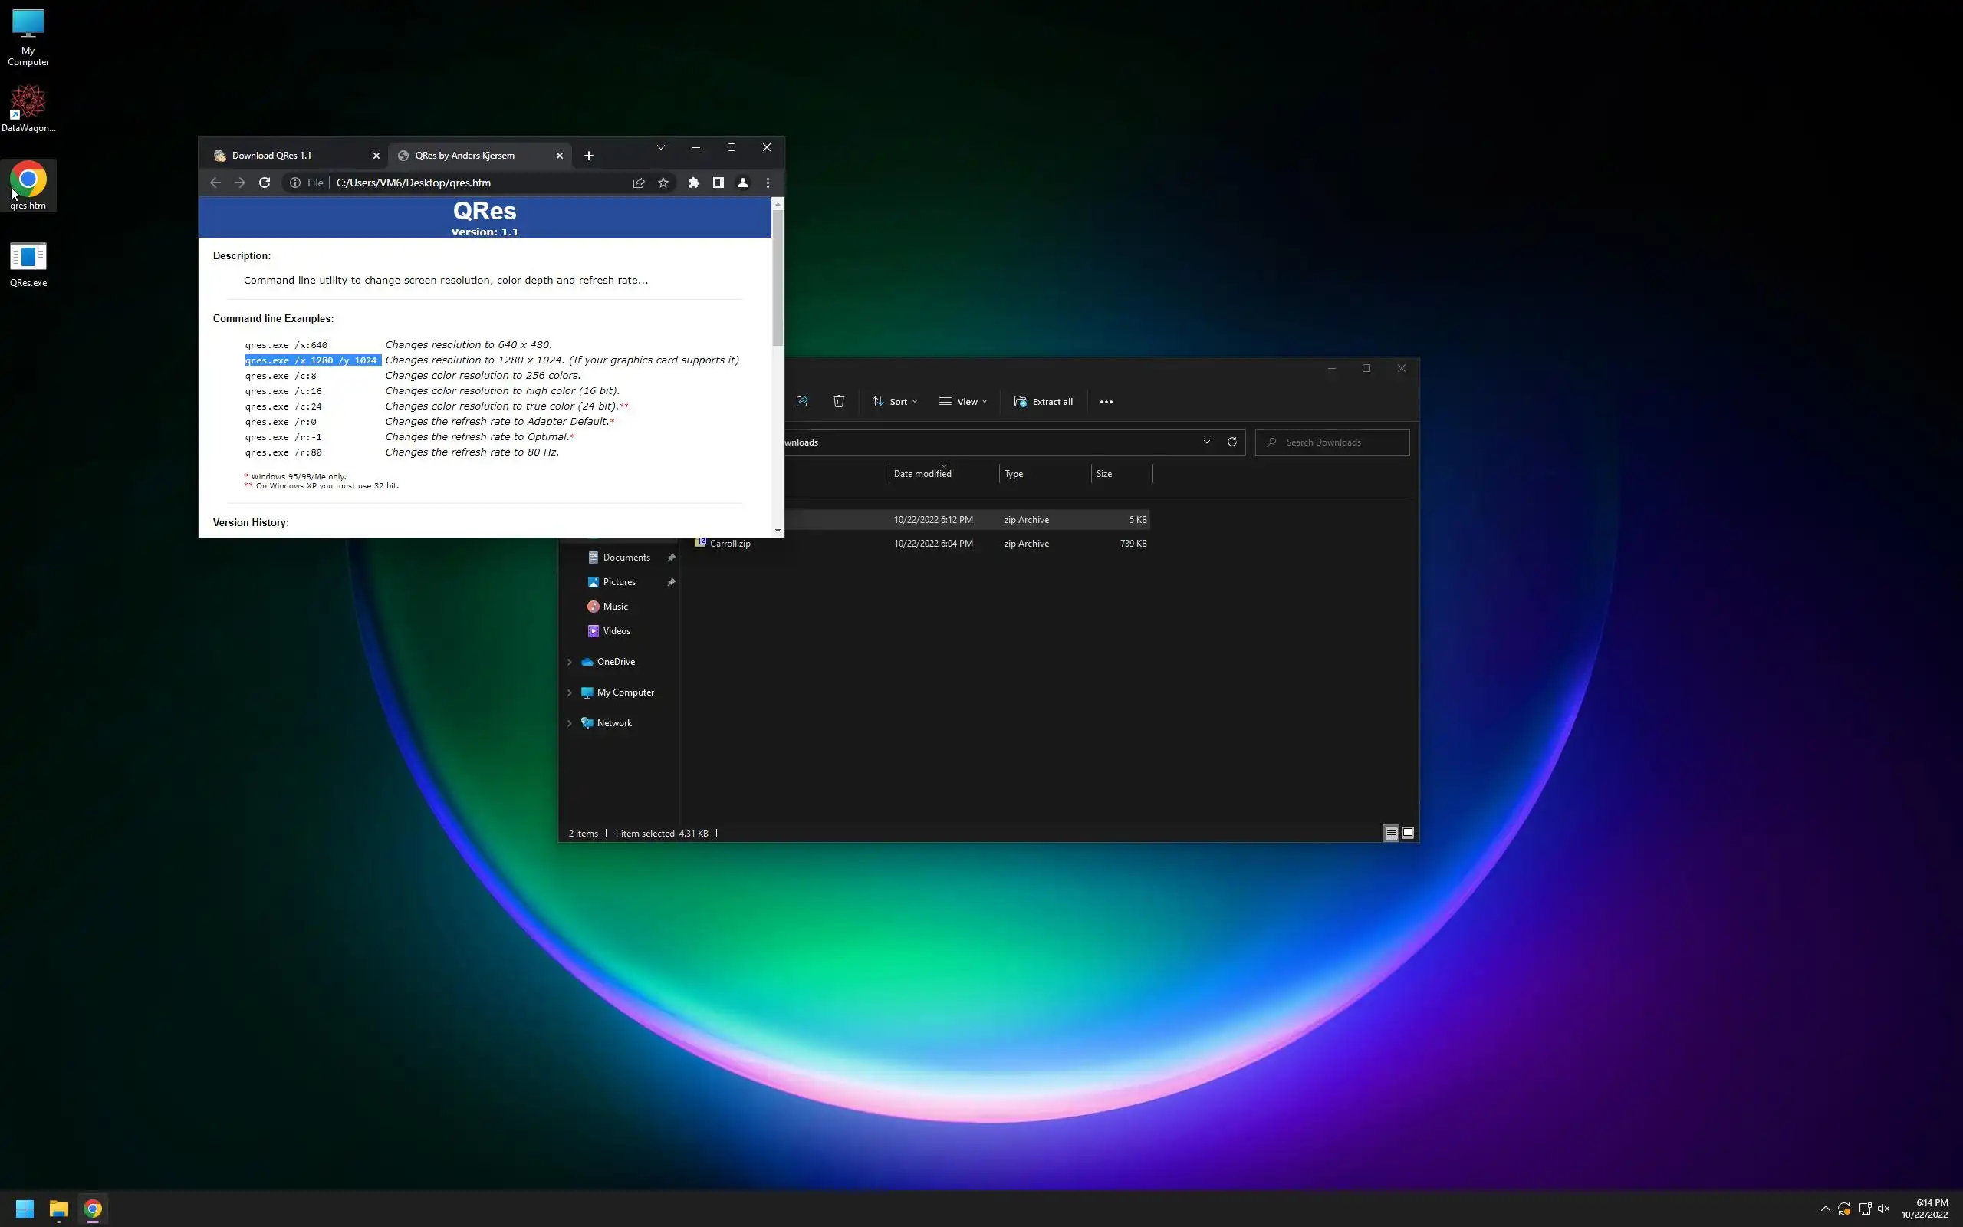Refresh the Downloads folder
This screenshot has height=1227, width=1963.
pos(1231,442)
